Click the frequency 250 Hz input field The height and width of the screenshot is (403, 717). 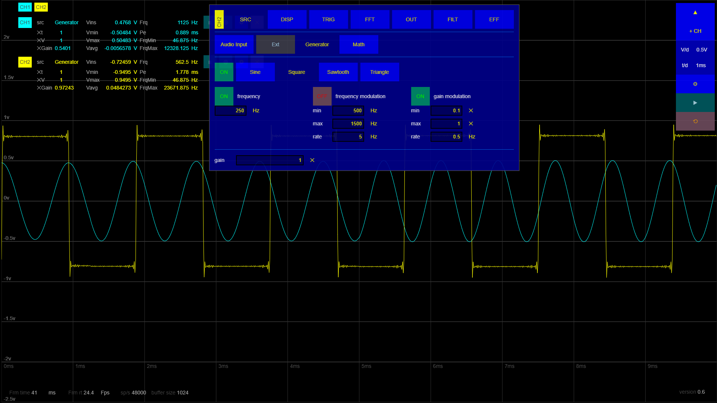[x=231, y=110]
